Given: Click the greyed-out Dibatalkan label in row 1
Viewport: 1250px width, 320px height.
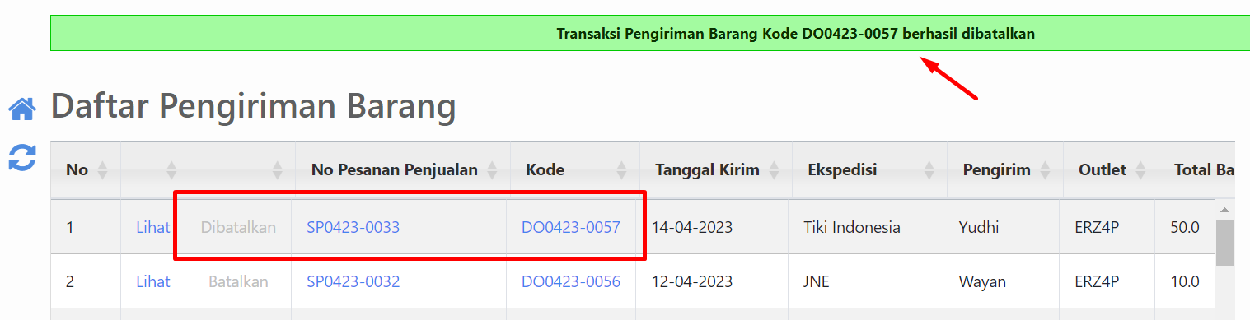Looking at the screenshot, I should (x=238, y=227).
